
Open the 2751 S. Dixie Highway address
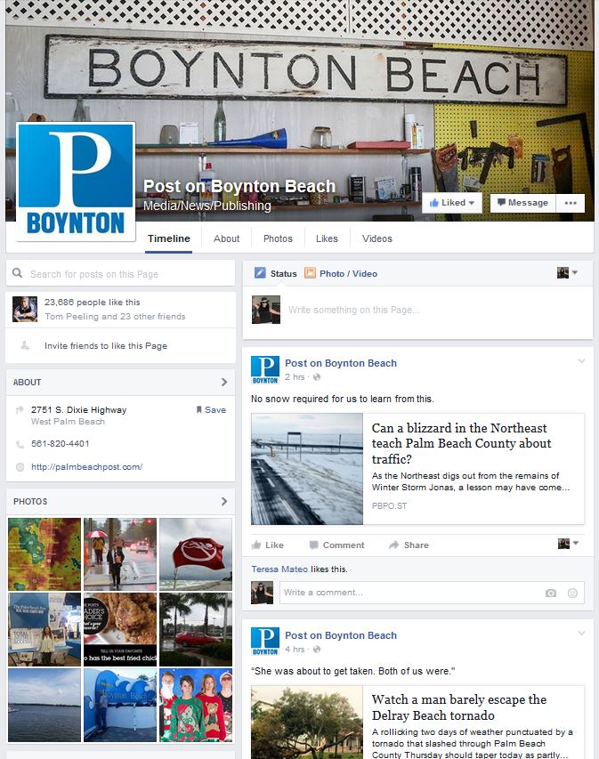[x=78, y=410]
